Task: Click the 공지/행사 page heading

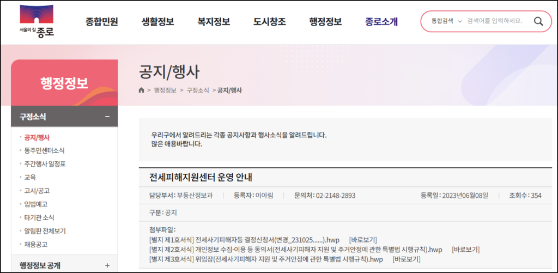Action: tap(169, 72)
